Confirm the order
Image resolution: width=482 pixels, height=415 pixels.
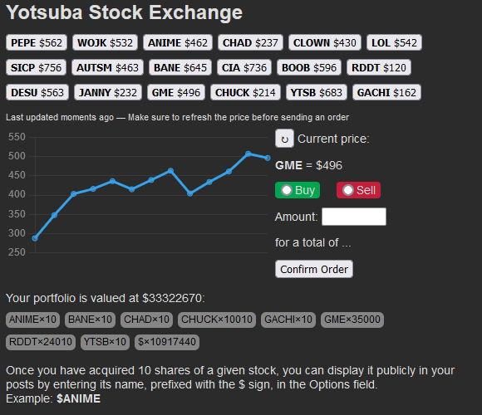tap(314, 269)
